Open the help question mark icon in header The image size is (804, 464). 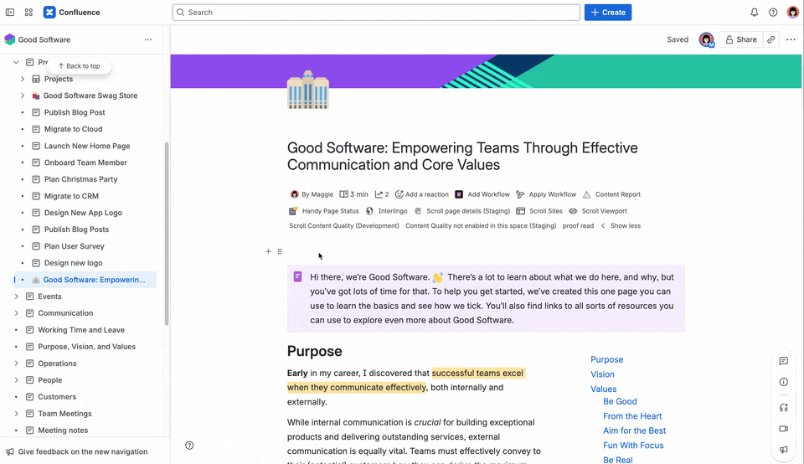click(x=773, y=13)
